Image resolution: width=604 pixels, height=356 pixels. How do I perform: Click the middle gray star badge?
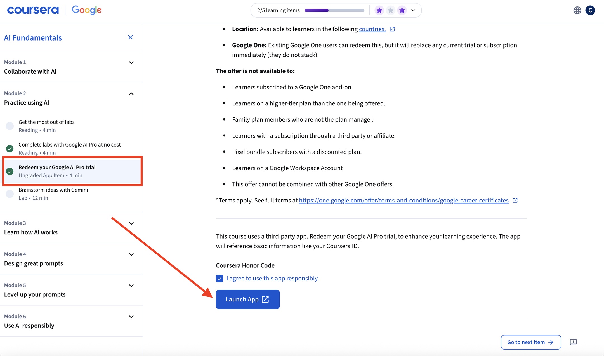[391, 10]
